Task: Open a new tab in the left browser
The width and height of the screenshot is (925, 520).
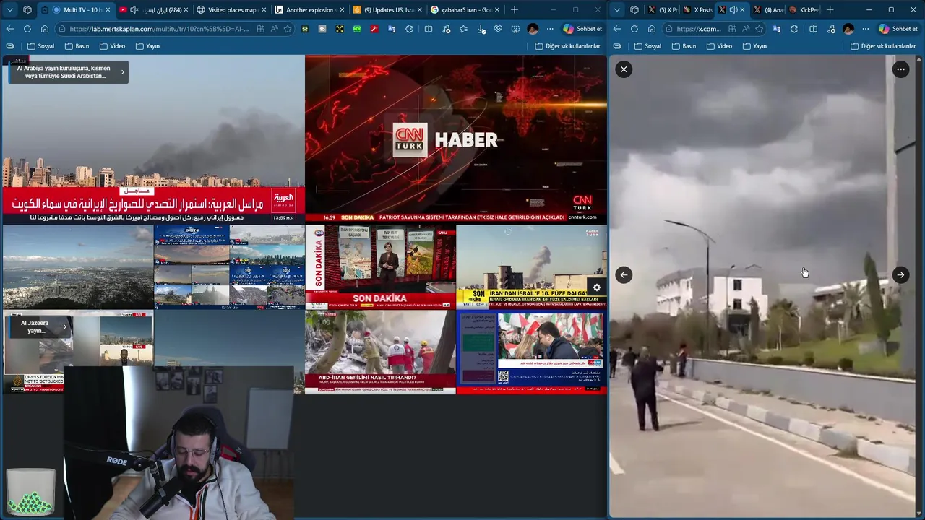Action: (x=515, y=9)
